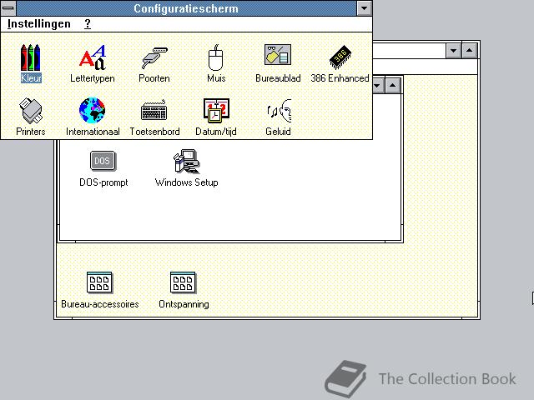Screen dimensions: 534x400
Task: Open the Muis mouse settings icon
Action: pos(216,57)
